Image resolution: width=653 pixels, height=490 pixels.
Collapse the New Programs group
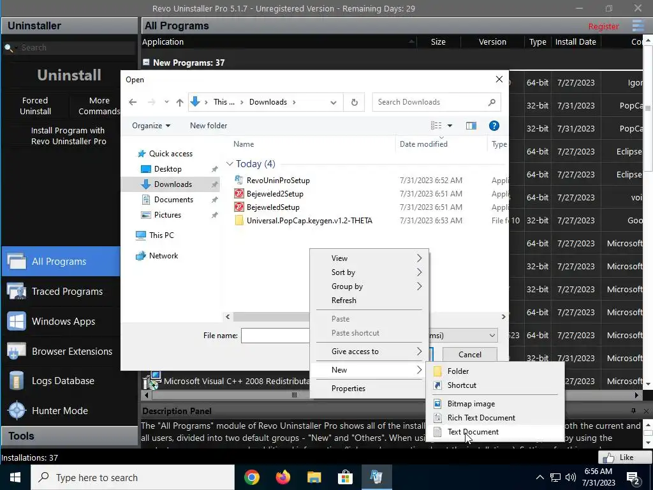click(146, 62)
